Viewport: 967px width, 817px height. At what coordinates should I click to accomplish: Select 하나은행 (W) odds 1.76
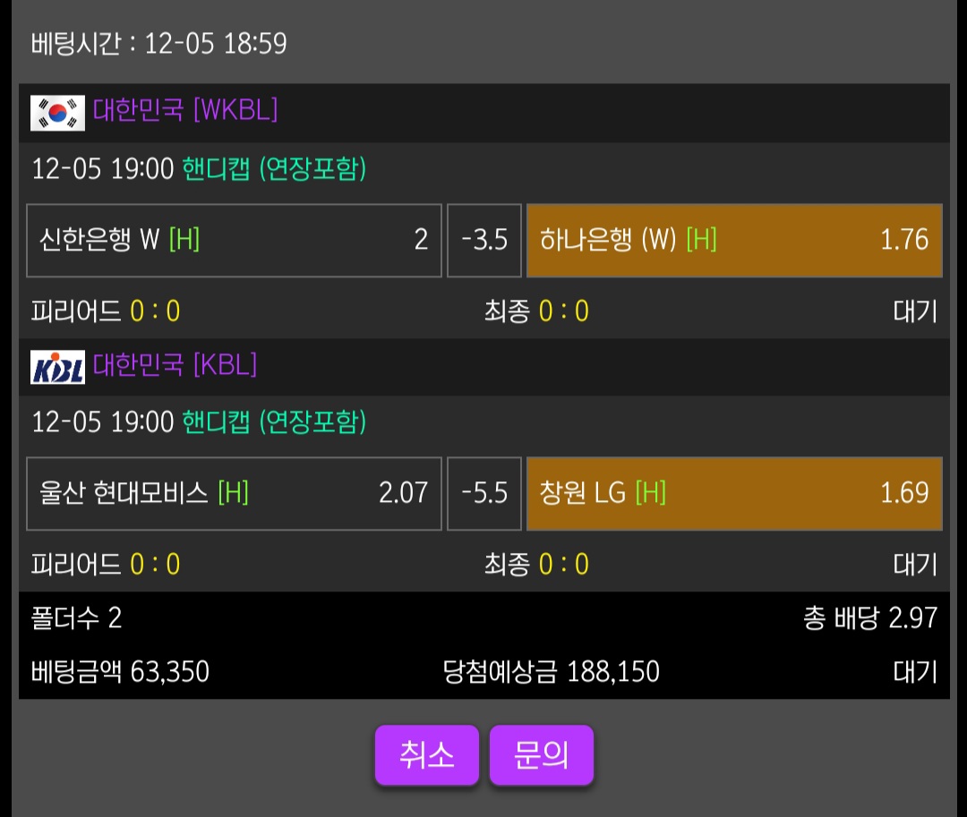coord(734,240)
